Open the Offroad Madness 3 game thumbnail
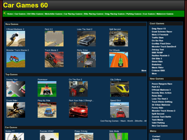 click(x=16, y=39)
